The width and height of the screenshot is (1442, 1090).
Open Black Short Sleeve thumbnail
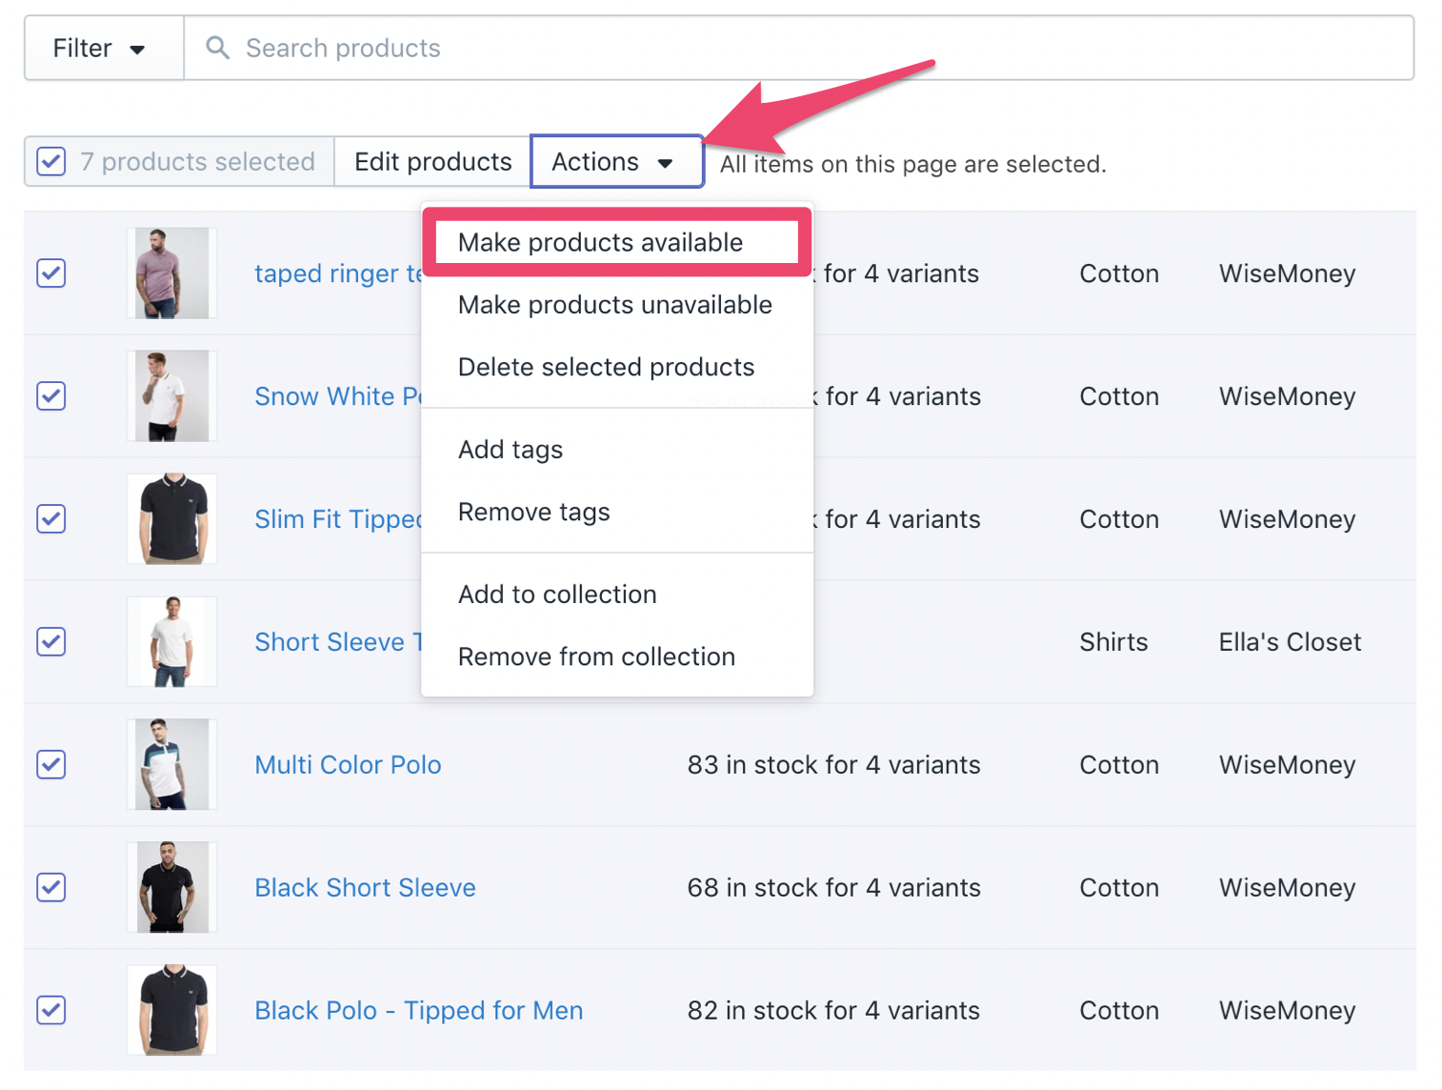[x=172, y=888]
